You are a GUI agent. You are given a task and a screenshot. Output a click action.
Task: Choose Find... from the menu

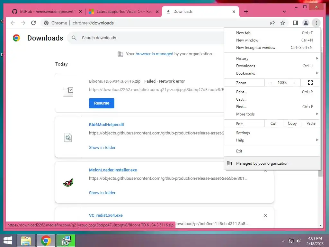272,106
